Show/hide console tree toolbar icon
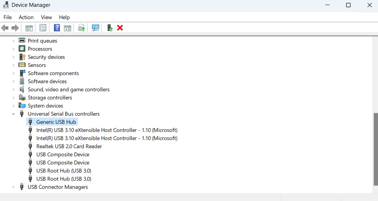This screenshot has height=201, width=378. tap(29, 28)
